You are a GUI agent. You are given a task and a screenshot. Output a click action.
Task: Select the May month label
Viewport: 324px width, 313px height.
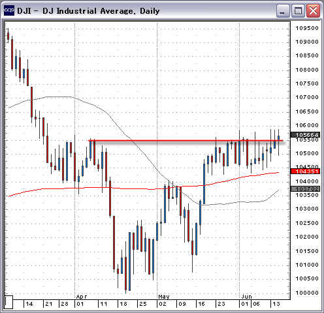click(164, 297)
